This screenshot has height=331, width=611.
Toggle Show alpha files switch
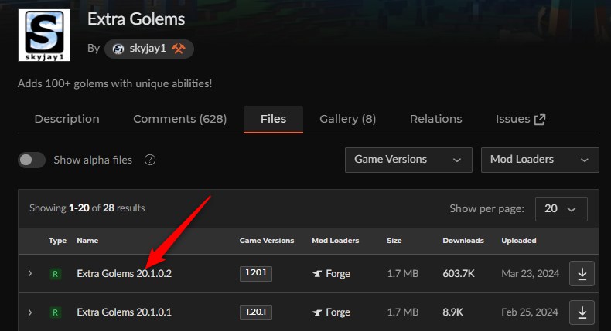[32, 160]
